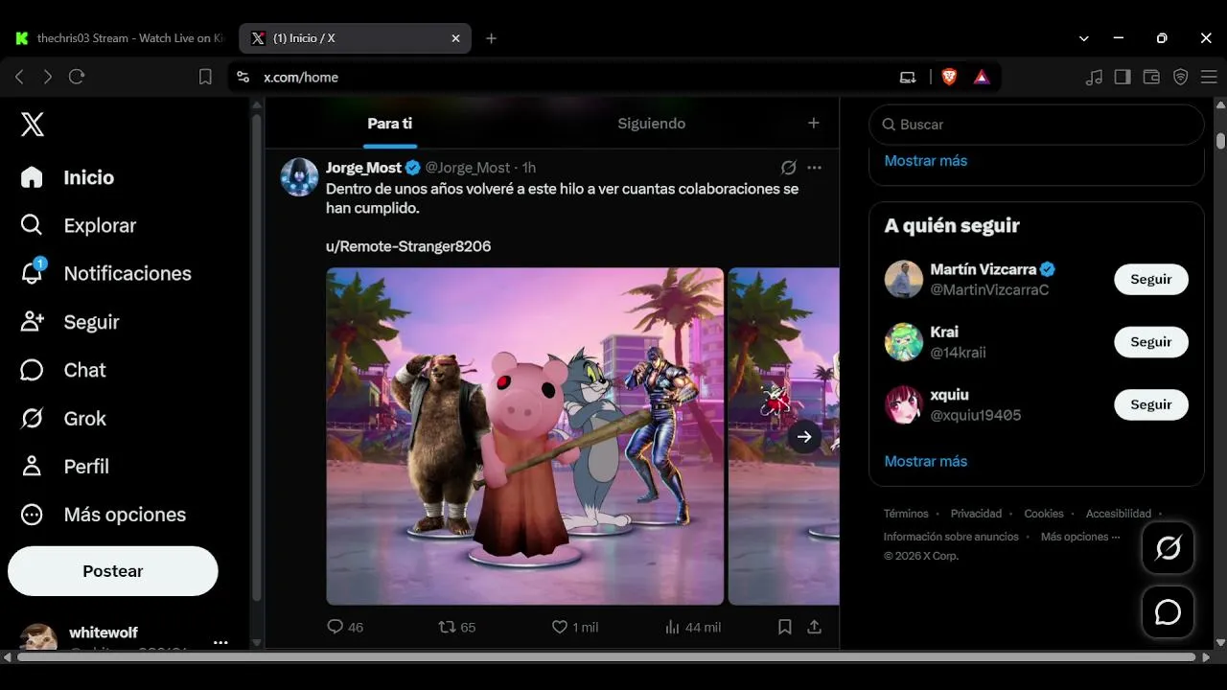Toggle the browser sidebar panel

[1123, 77]
